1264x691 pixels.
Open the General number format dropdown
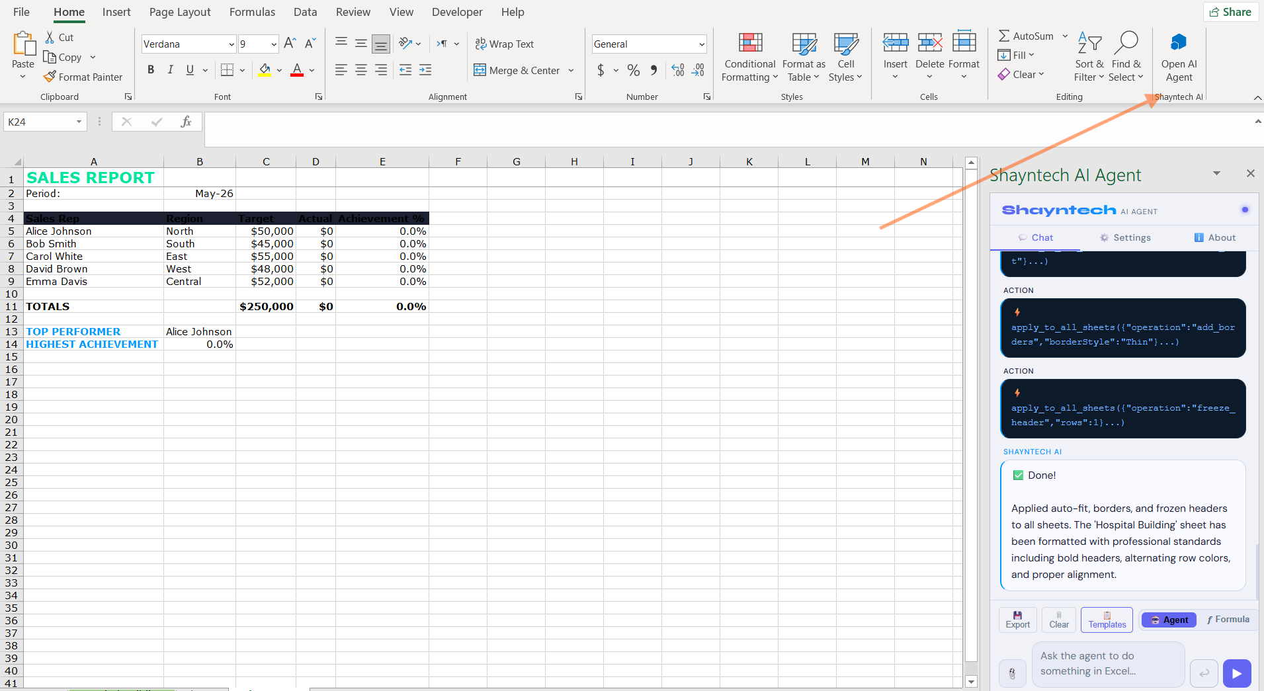point(702,44)
